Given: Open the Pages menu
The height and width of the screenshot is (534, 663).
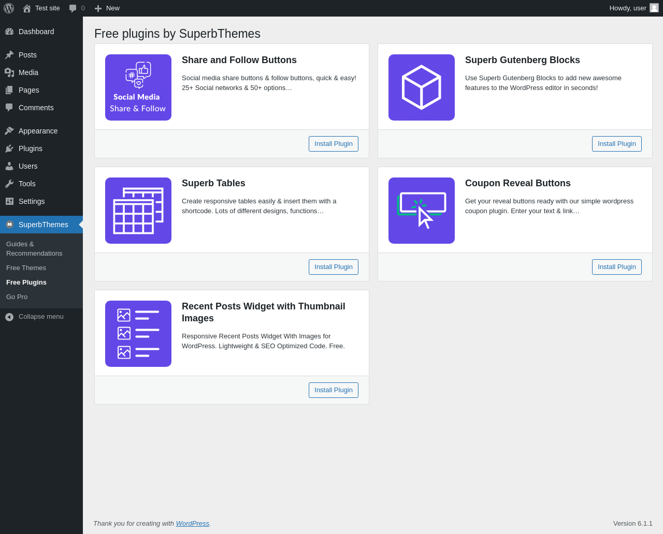Looking at the screenshot, I should 41,90.
